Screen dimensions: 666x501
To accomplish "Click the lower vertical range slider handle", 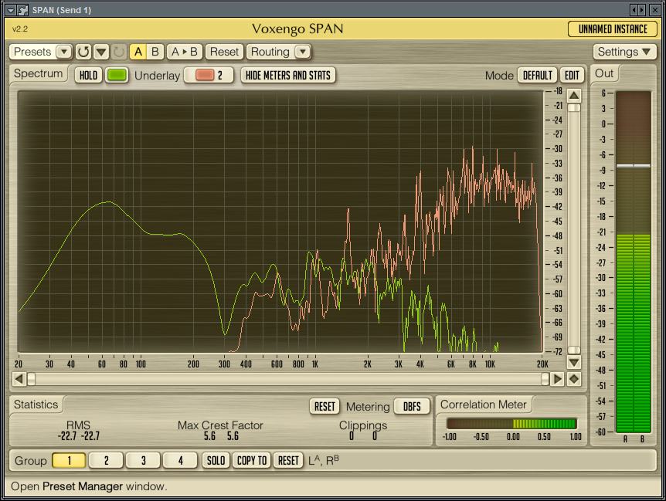I will point(574,350).
